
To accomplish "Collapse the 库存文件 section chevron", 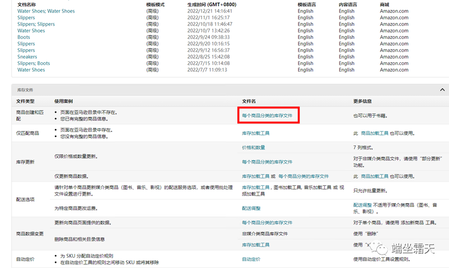I will point(442,90).
